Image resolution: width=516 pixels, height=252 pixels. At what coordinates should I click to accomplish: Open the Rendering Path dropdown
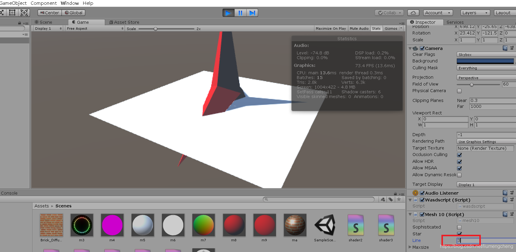coord(486,141)
